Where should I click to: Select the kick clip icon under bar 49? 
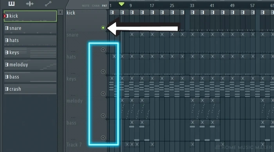[x=233, y=13]
